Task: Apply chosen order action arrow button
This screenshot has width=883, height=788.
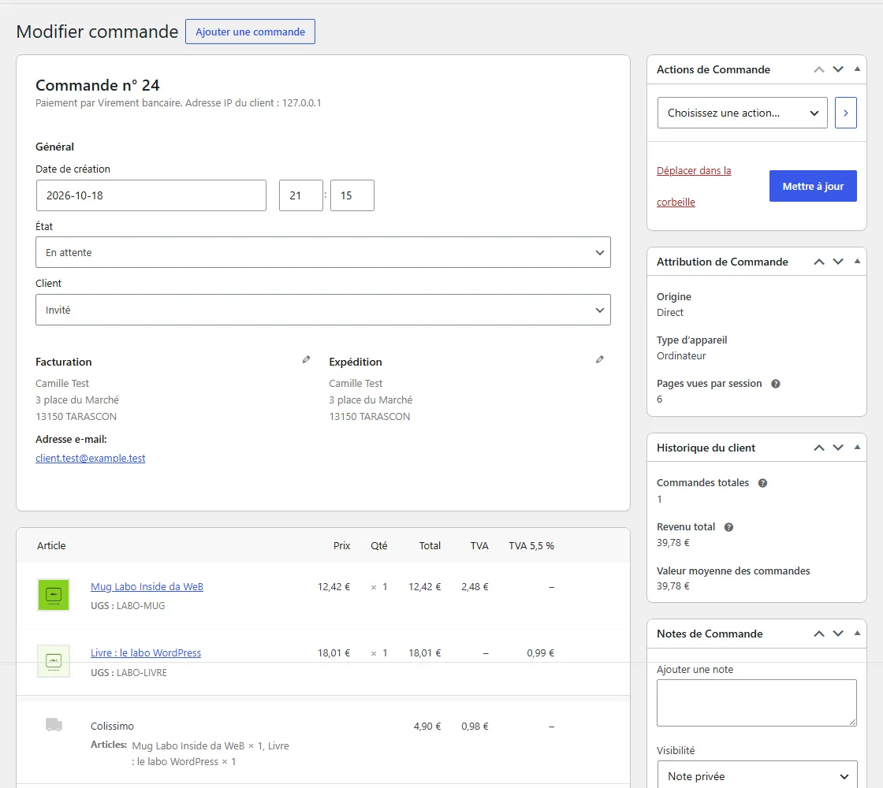Action: pos(845,113)
